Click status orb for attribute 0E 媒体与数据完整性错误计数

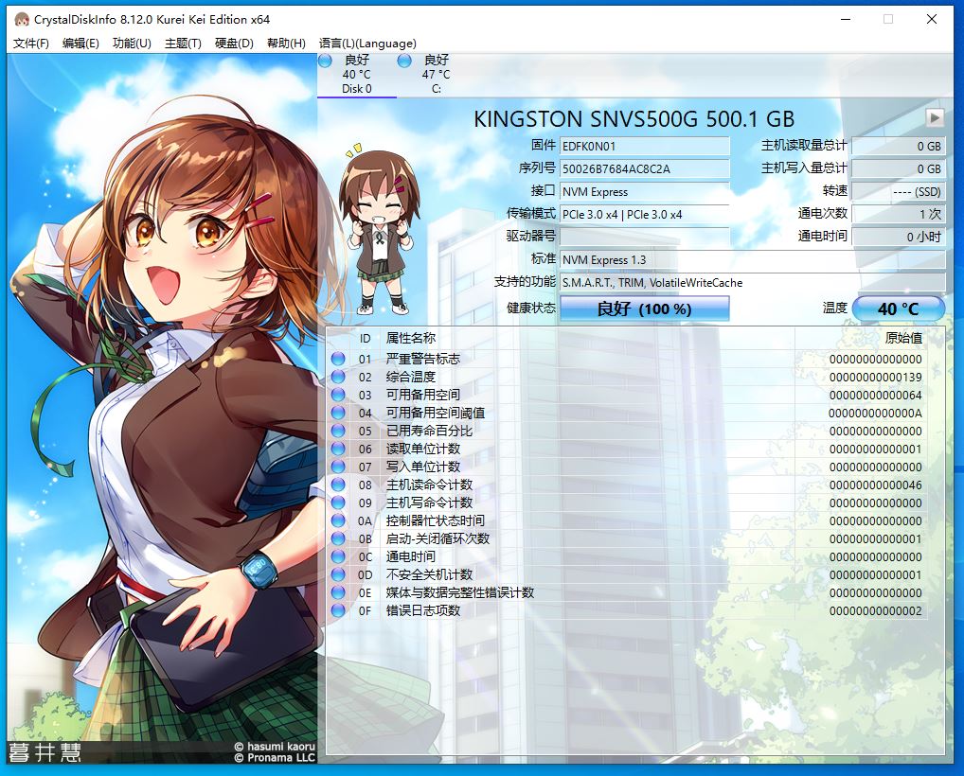pyautogui.click(x=338, y=593)
